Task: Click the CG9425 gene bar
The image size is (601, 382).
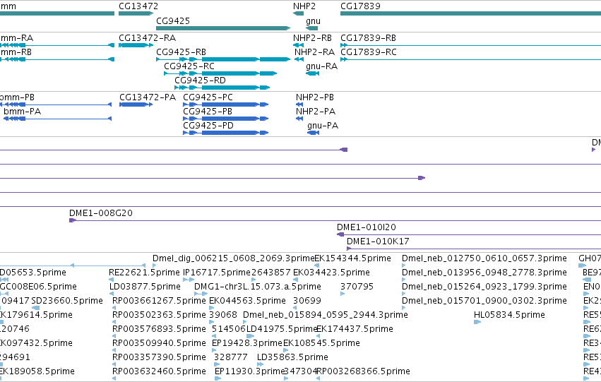Action: tap(223, 28)
